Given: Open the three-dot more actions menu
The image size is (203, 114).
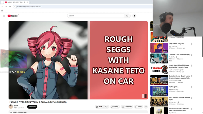Looking at the screenshot, I should pos(146,107).
